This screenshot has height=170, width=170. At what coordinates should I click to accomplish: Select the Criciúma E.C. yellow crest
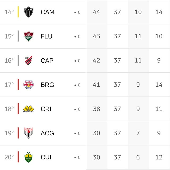[x=28, y=109]
